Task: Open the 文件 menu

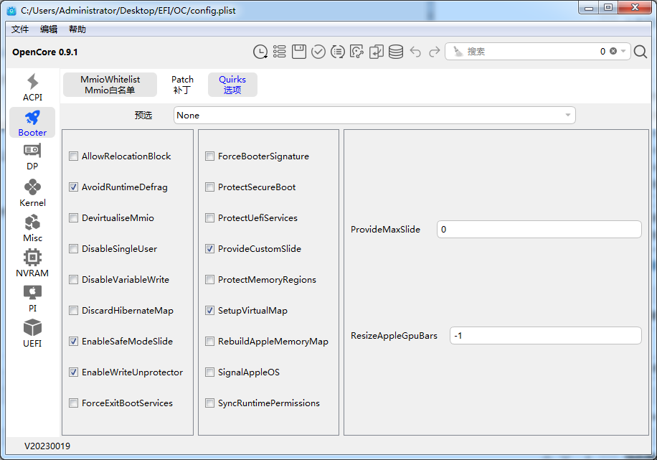Action: pos(20,29)
